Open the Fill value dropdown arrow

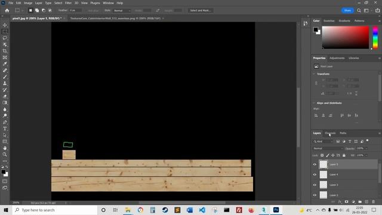click(366, 155)
